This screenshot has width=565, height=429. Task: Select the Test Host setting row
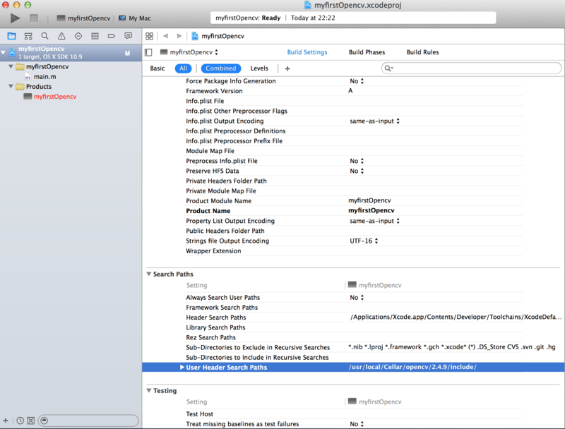pyautogui.click(x=353, y=414)
